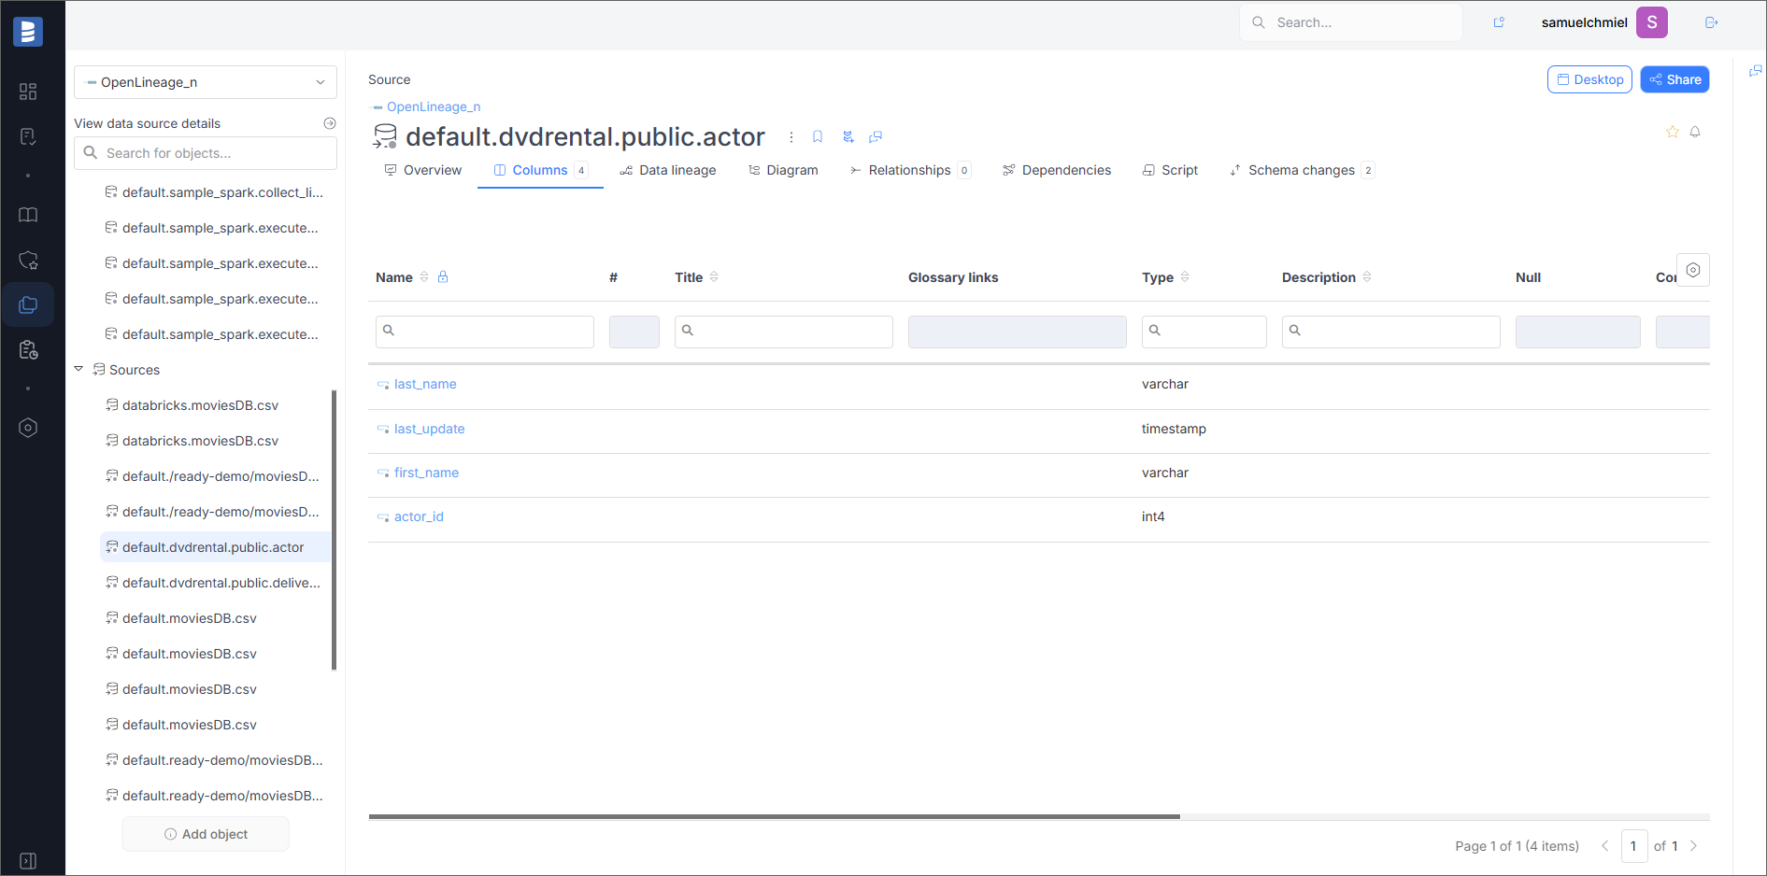This screenshot has height=876, width=1767.
Task: Switch to the Relationships tab
Action: click(910, 170)
